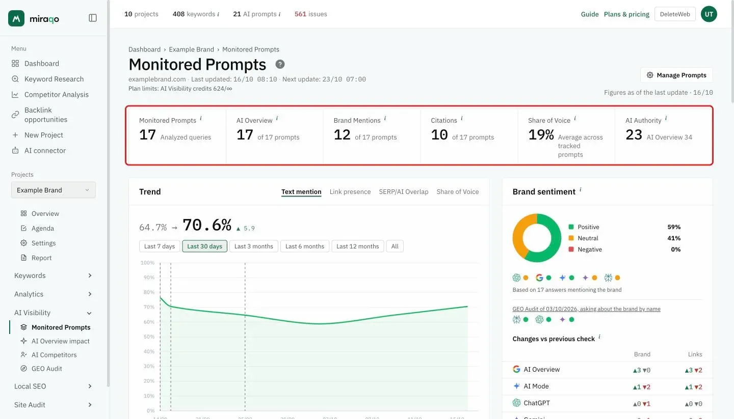Switch to the Link presence tab
This screenshot has width=734, height=419.
(350, 192)
